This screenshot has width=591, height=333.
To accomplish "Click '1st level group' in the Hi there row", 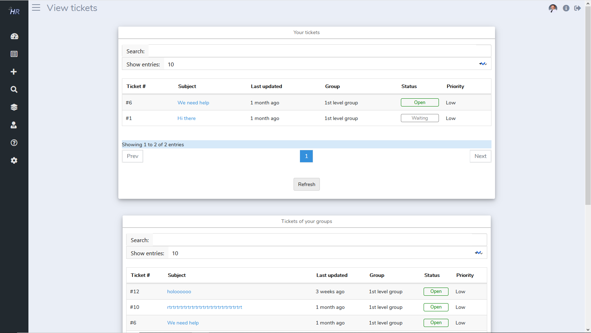I will pyautogui.click(x=341, y=118).
